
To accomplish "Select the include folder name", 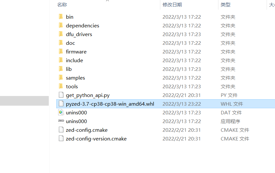I will [x=74, y=60].
